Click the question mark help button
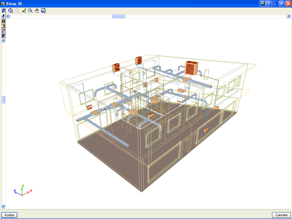The width and height of the screenshot is (292, 219). coord(269,3)
